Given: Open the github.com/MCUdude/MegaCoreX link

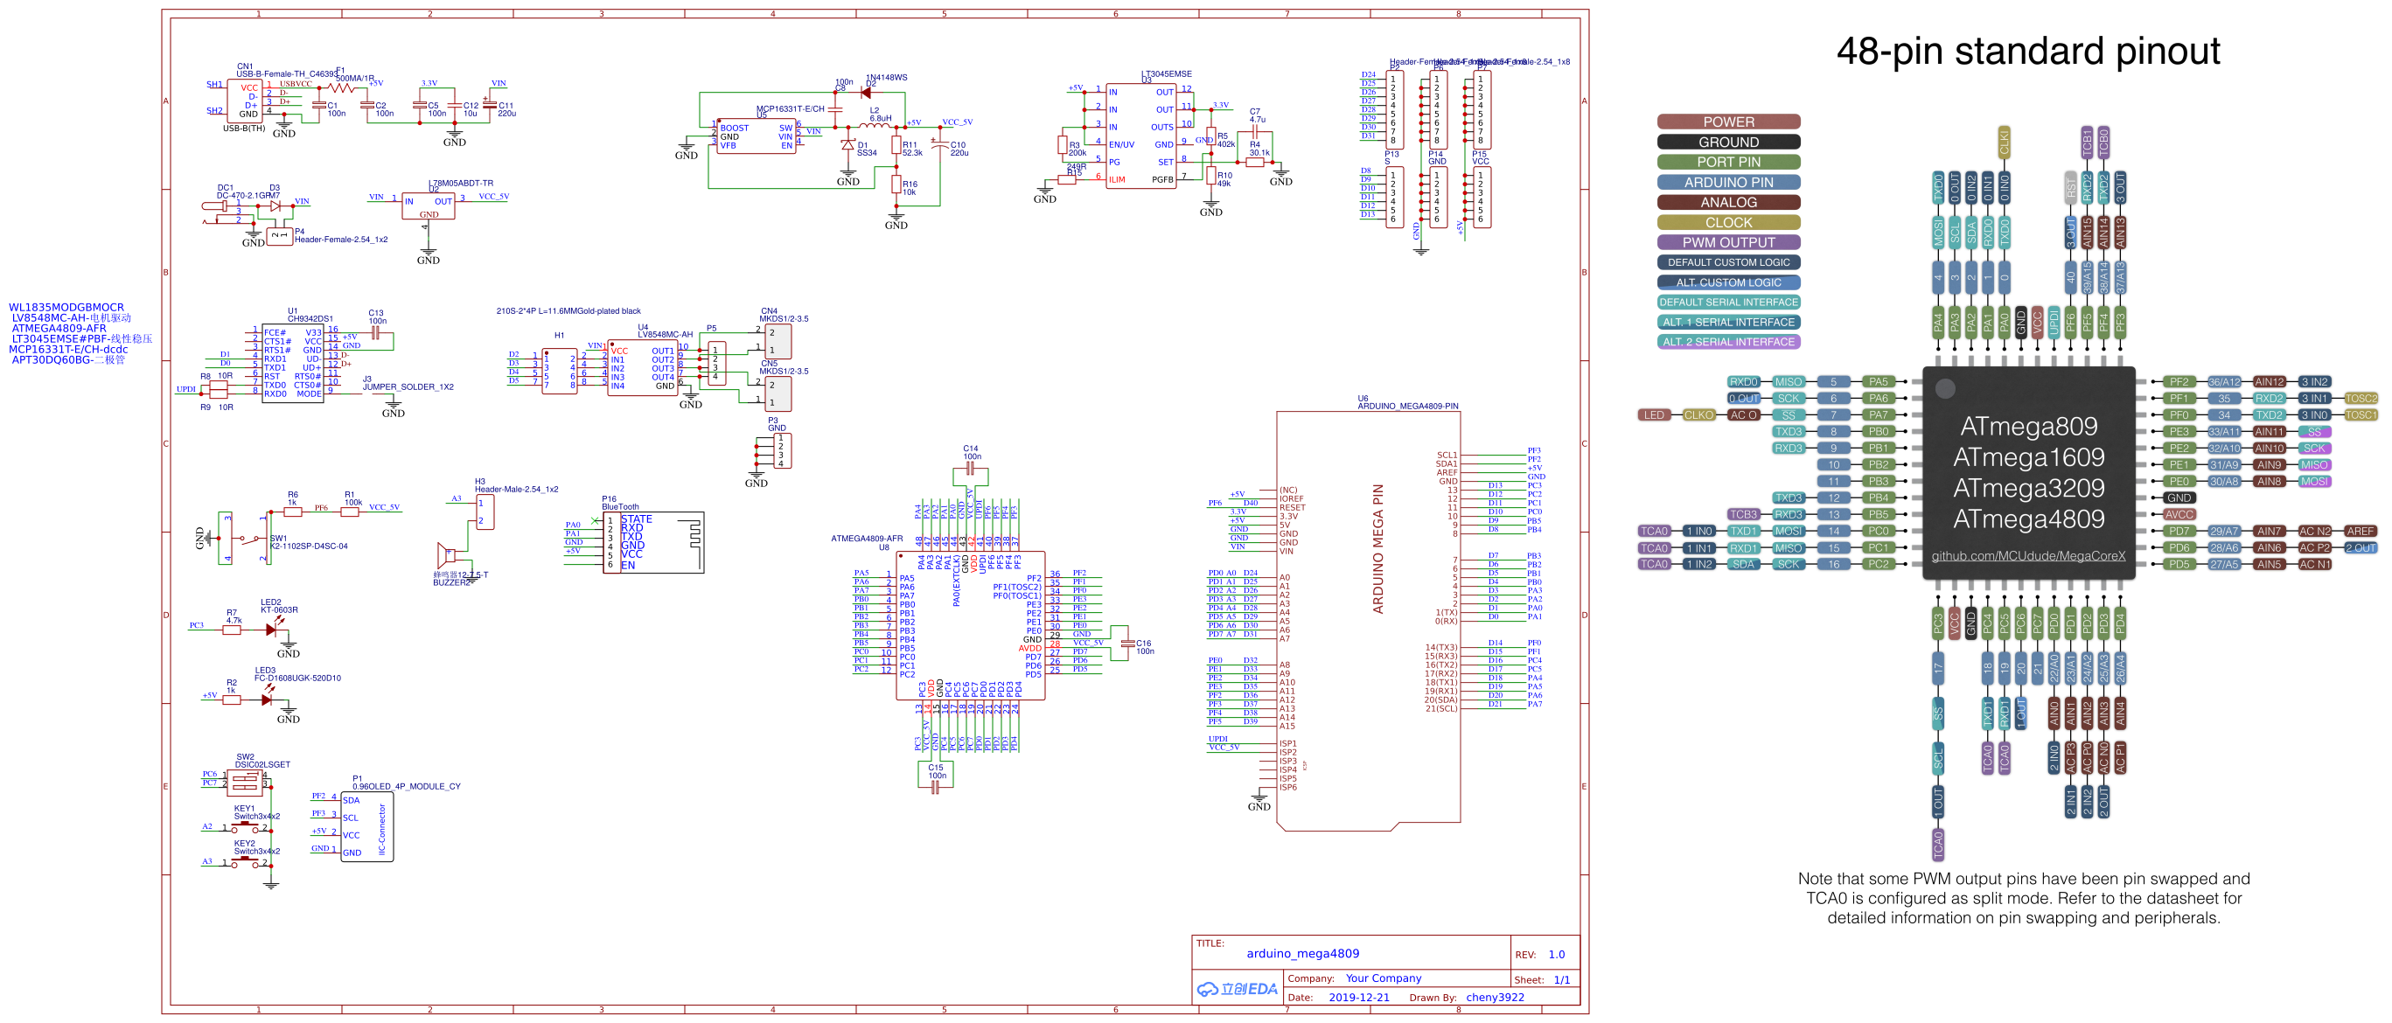Looking at the screenshot, I should click(x=2030, y=554).
